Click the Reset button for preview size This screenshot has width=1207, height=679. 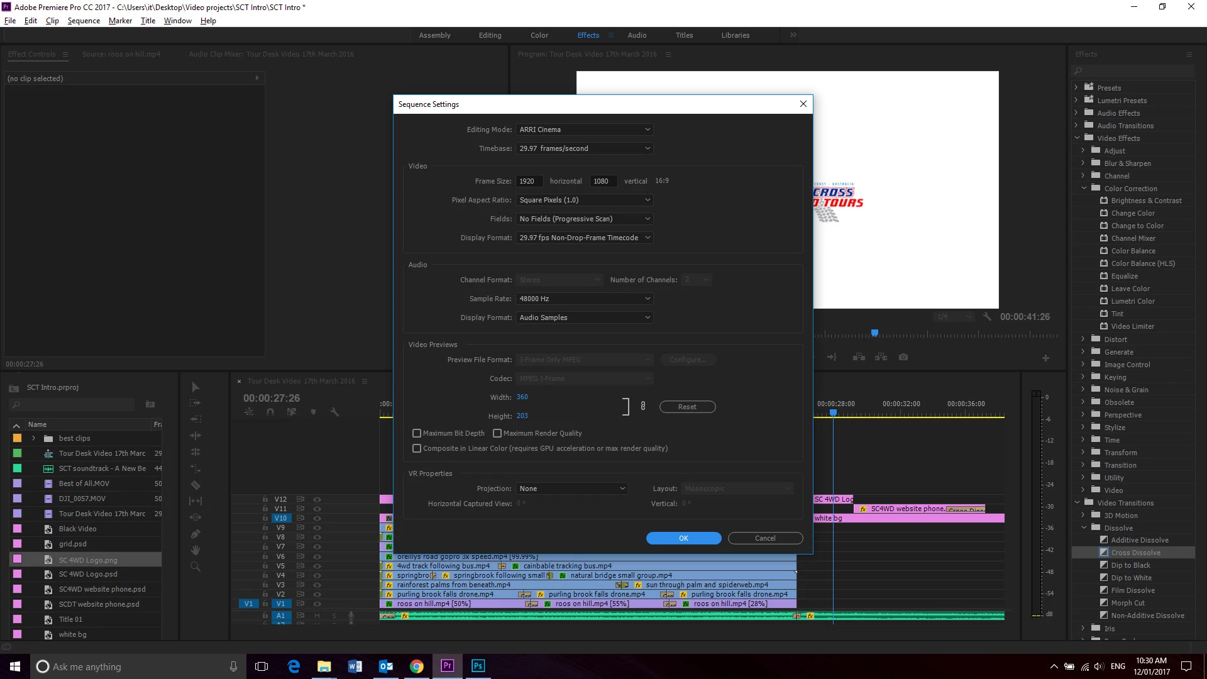pyautogui.click(x=687, y=407)
